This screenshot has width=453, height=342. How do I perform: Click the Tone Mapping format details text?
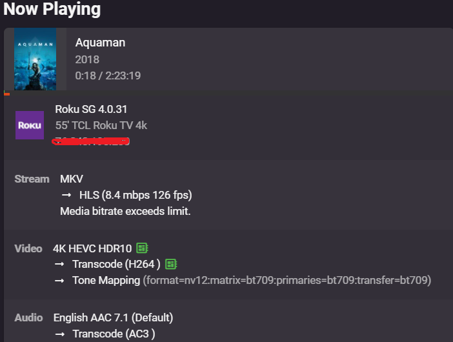point(287,281)
